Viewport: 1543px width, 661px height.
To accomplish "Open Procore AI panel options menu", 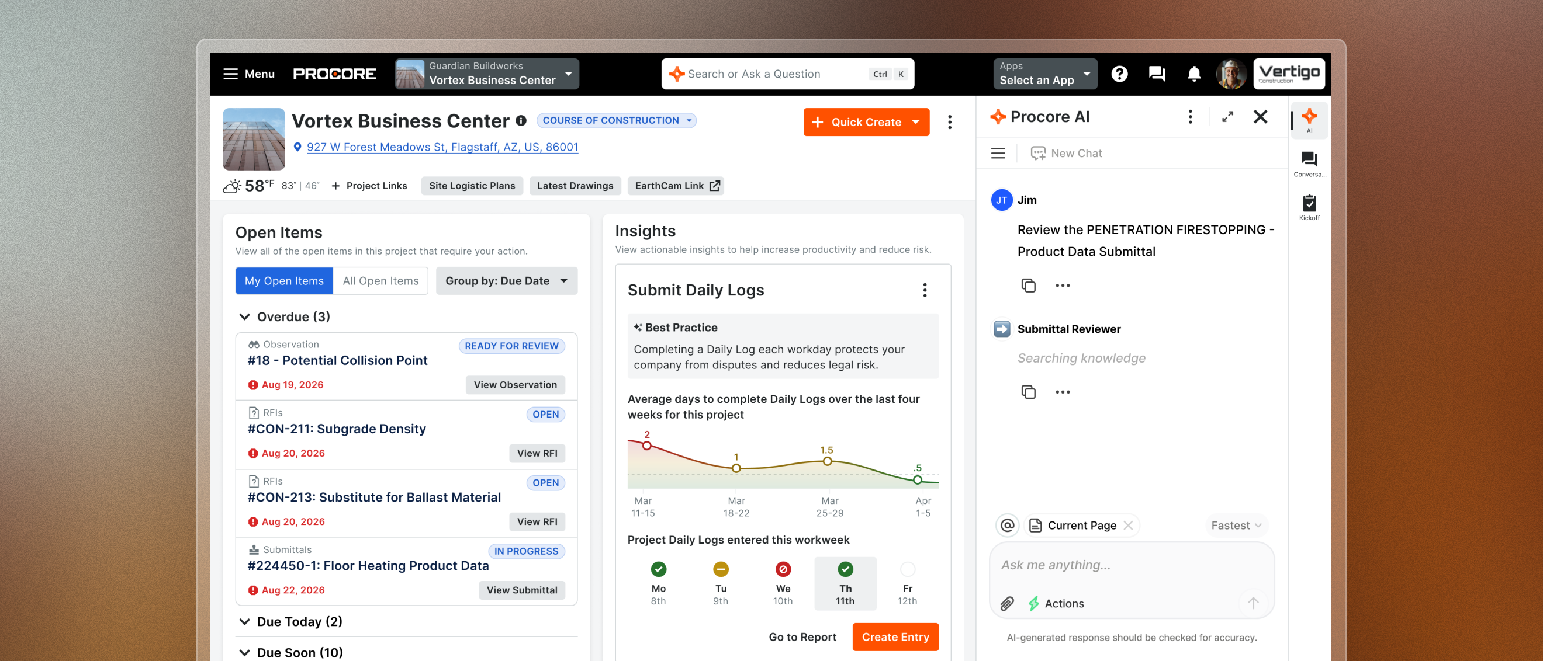I will [1190, 117].
